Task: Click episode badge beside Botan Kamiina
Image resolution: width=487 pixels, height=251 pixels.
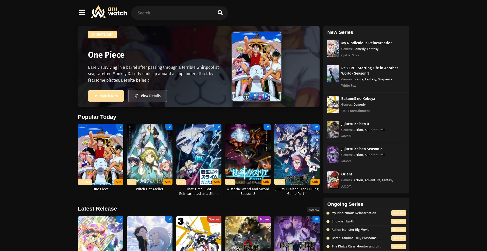Action: [x=398, y=238]
